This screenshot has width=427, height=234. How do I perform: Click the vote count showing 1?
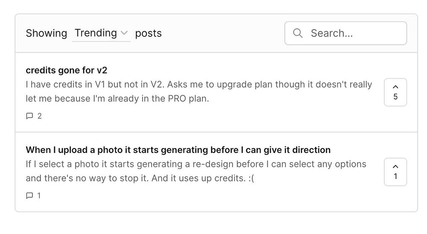click(x=395, y=176)
